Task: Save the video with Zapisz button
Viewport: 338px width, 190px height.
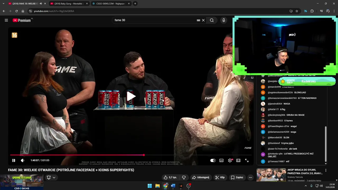Action: pyautogui.click(x=237, y=177)
